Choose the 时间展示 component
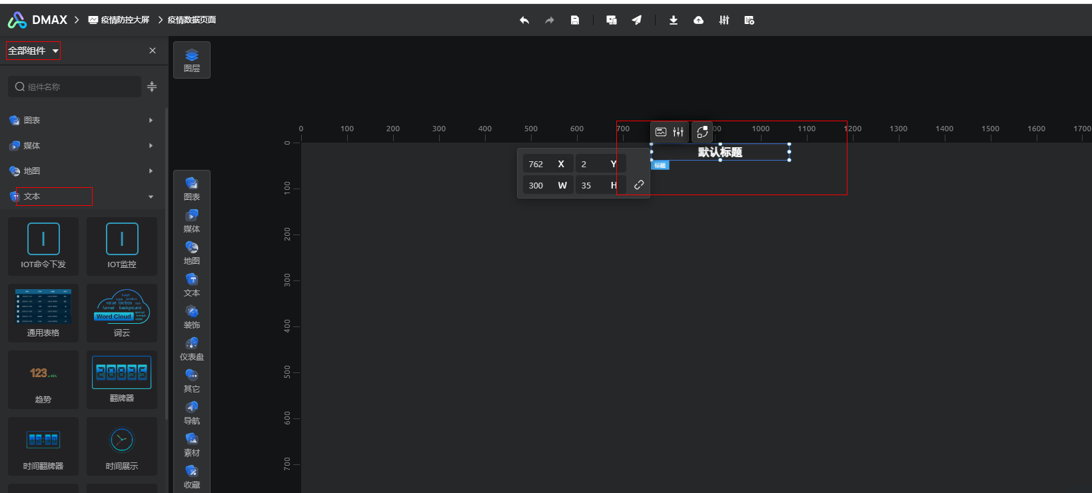 (122, 446)
